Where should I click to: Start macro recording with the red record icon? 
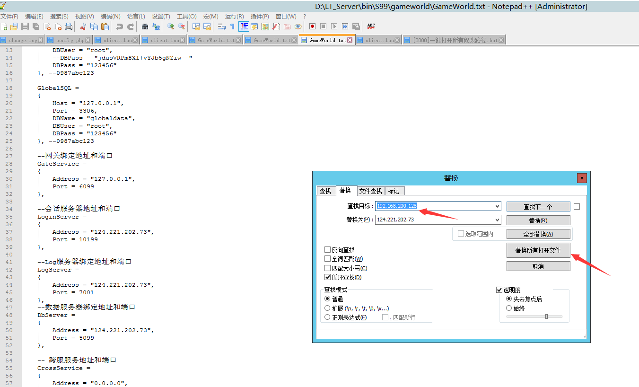point(312,26)
